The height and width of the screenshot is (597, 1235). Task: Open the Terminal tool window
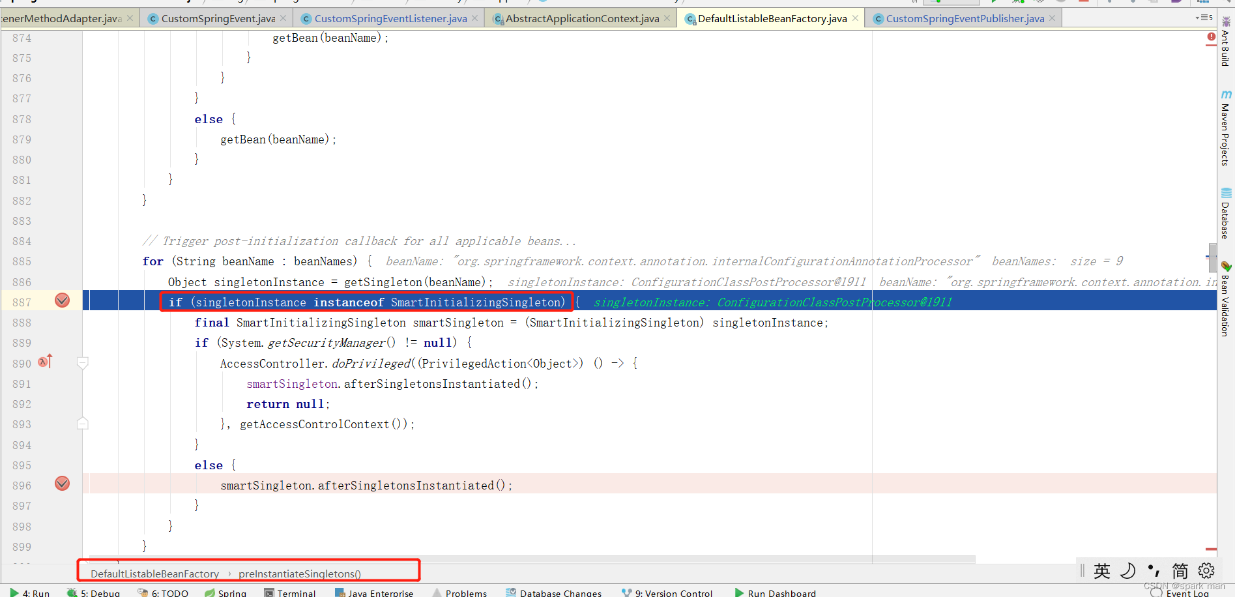tap(290, 592)
